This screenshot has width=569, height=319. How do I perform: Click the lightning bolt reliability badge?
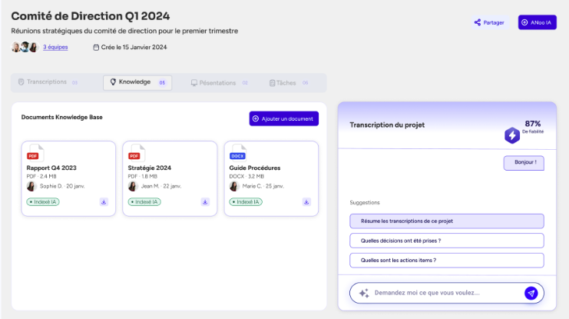512,135
